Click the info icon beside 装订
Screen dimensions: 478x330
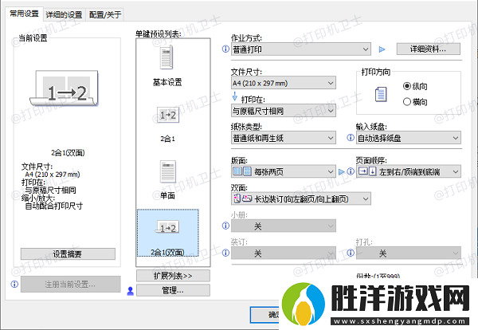(225, 253)
